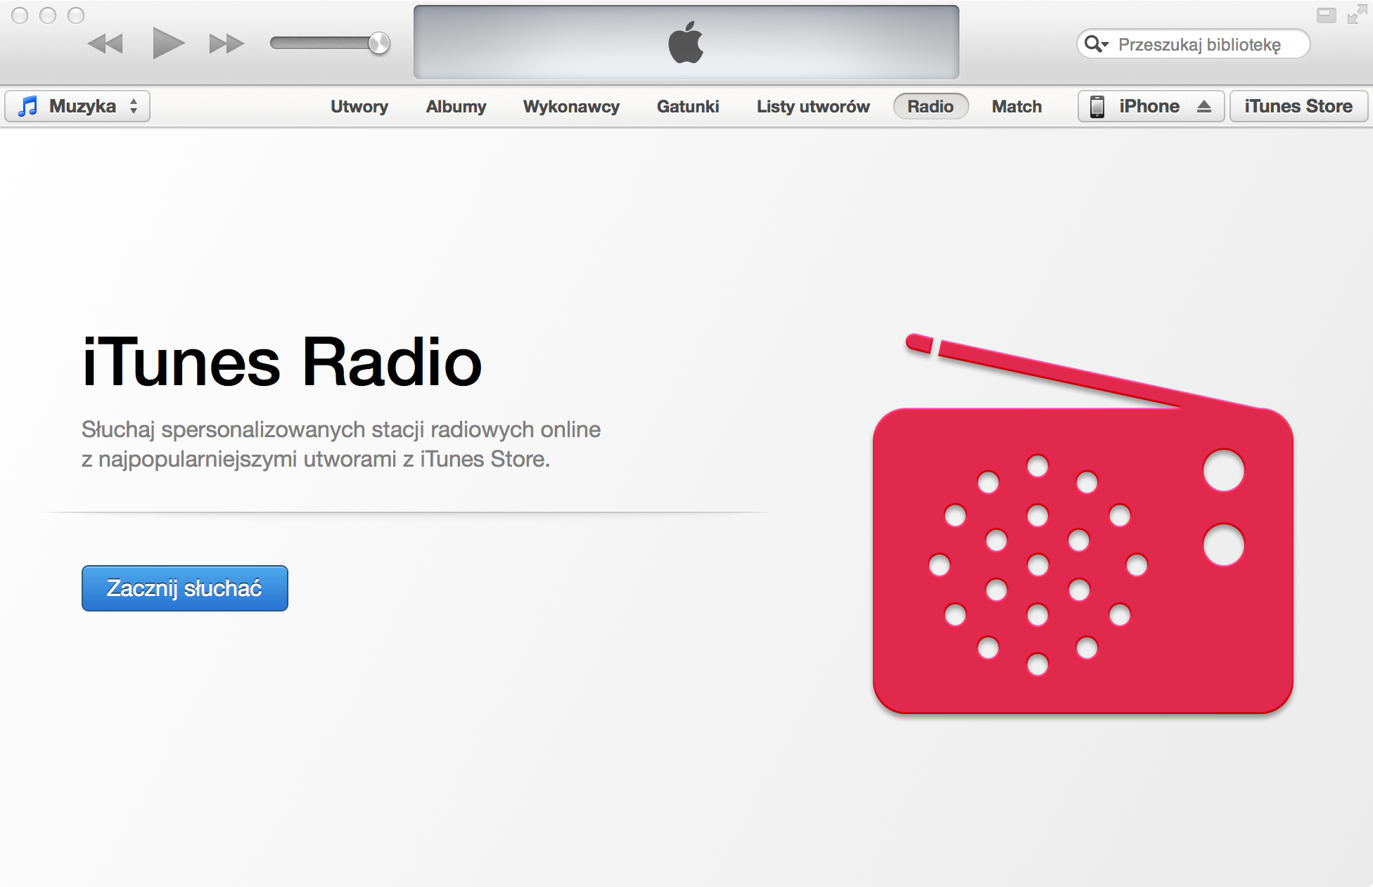Open the iPhone device button
1373x887 pixels.
(1151, 106)
